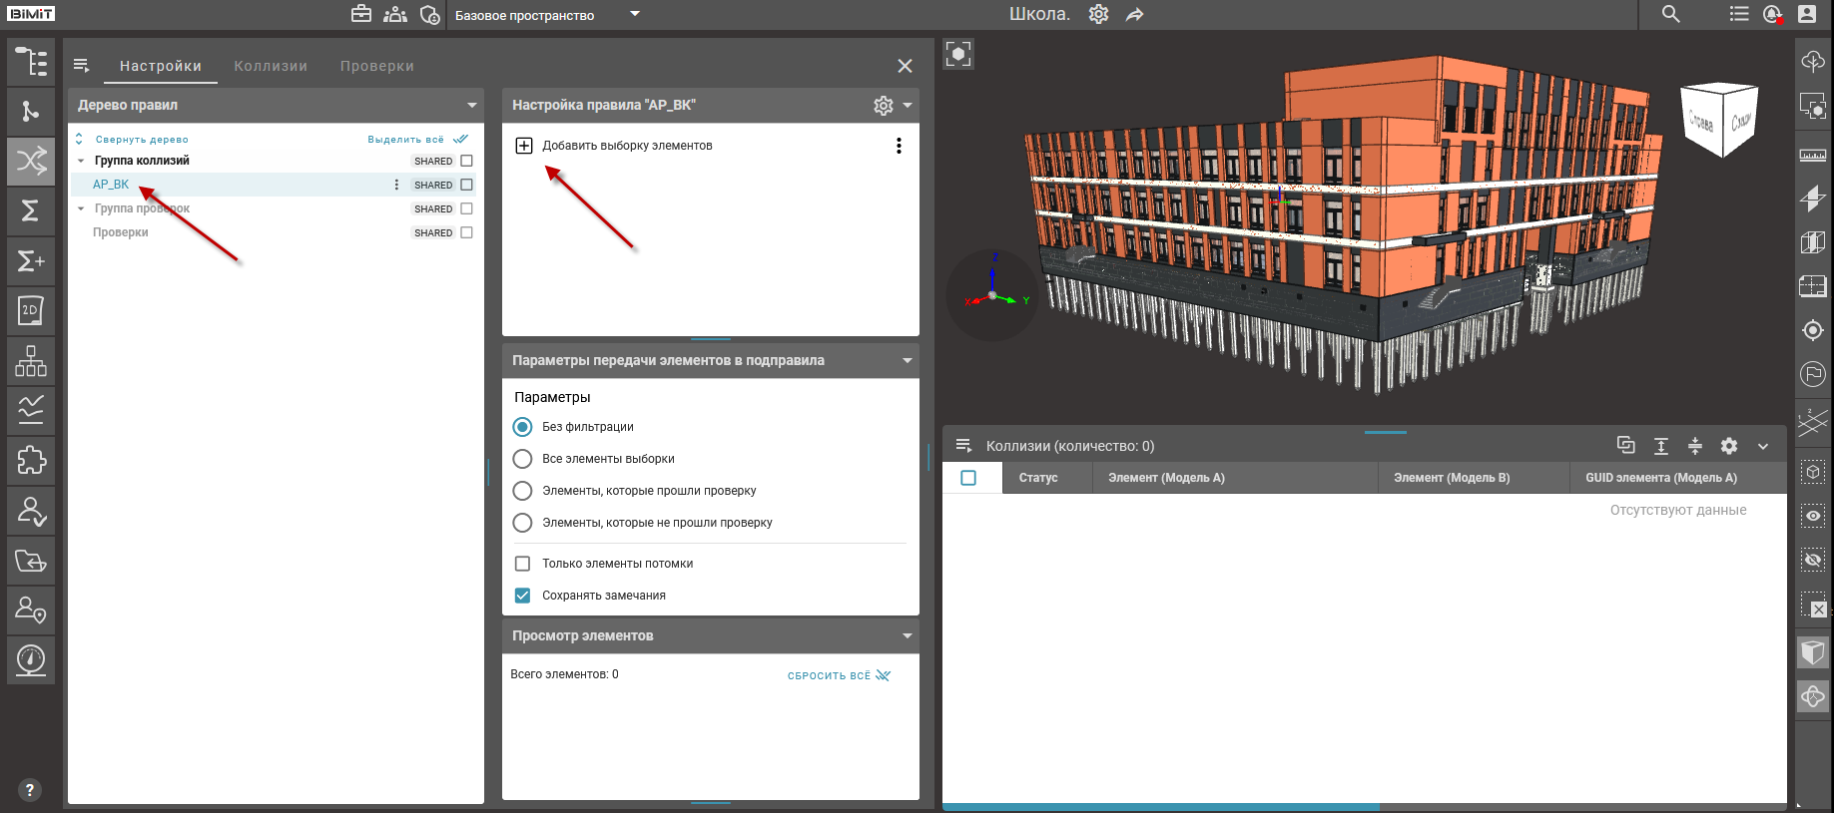This screenshot has height=813, width=1834.
Task: Switch to the 'Проверки' tab
Action: [376, 66]
